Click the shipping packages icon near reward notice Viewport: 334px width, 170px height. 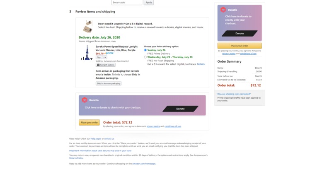87,26
